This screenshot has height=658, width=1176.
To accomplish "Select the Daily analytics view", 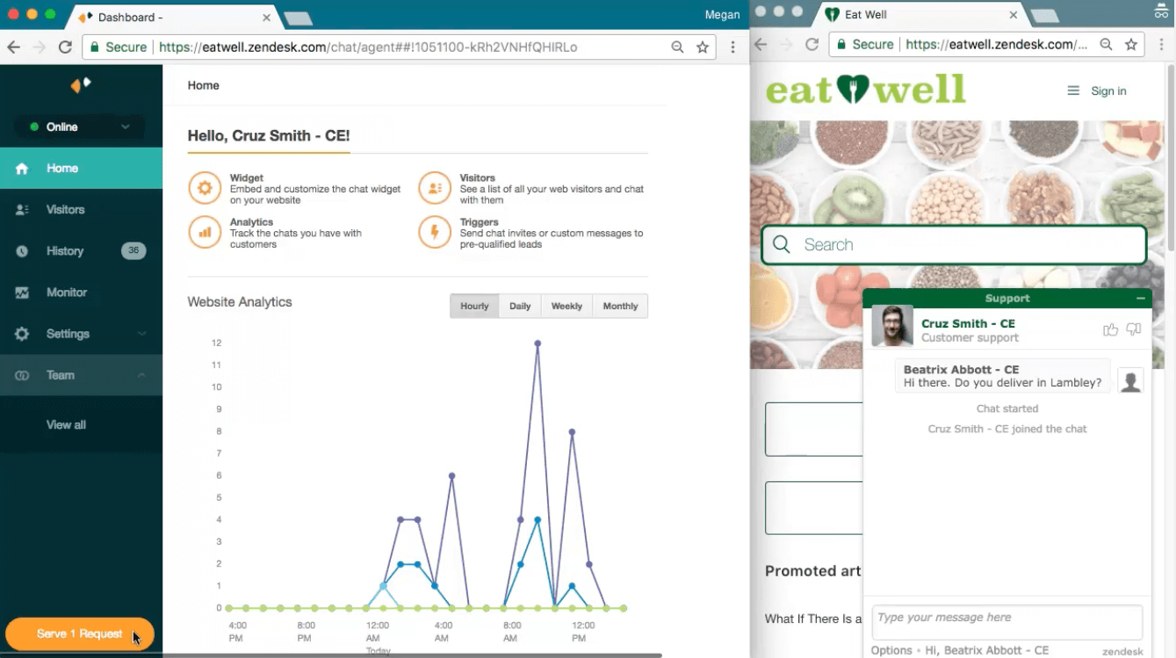I will click(x=520, y=306).
